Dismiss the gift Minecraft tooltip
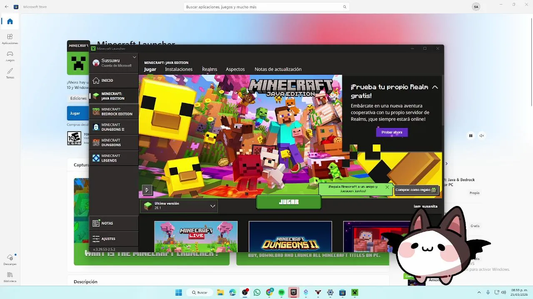This screenshot has height=299, width=533. 387,187
